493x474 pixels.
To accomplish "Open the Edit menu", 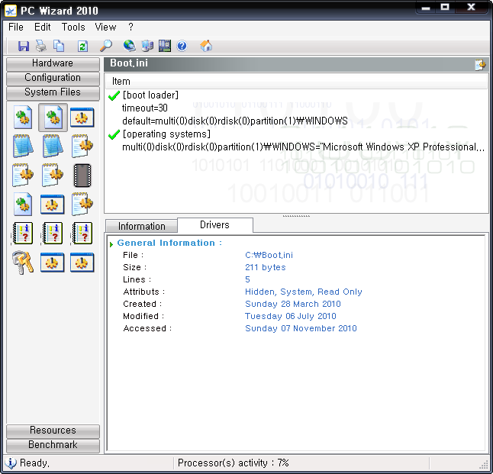I will tap(43, 27).
